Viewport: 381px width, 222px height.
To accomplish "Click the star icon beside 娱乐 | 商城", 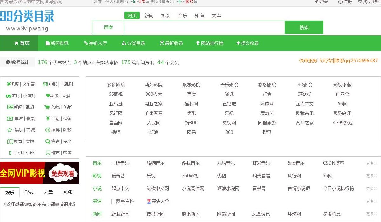I will [10, 130].
